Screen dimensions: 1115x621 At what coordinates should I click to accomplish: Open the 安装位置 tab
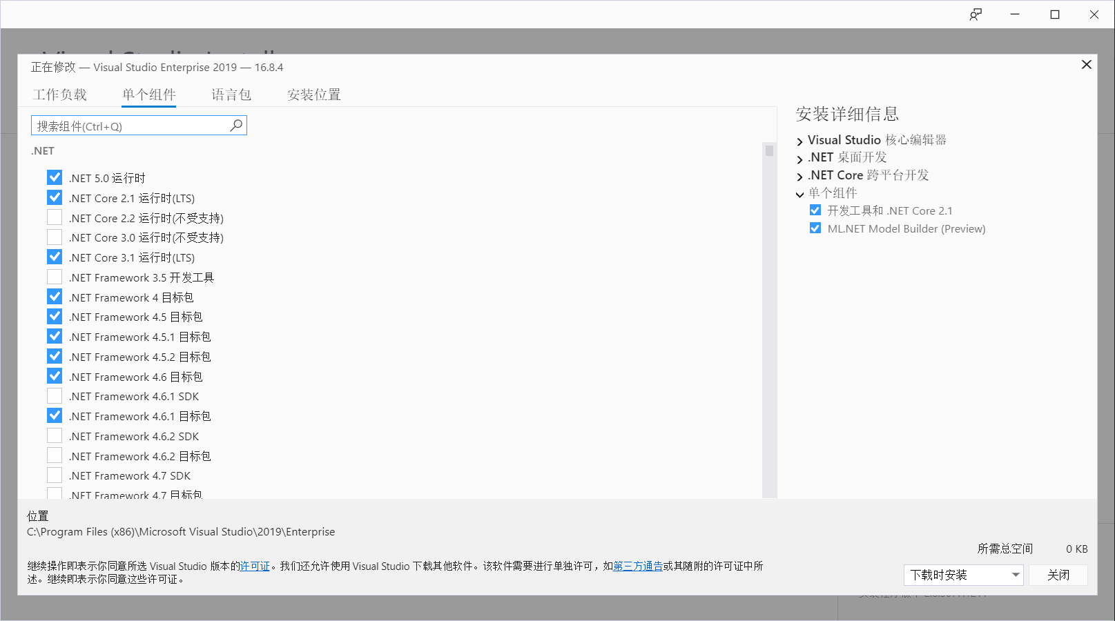click(x=313, y=95)
